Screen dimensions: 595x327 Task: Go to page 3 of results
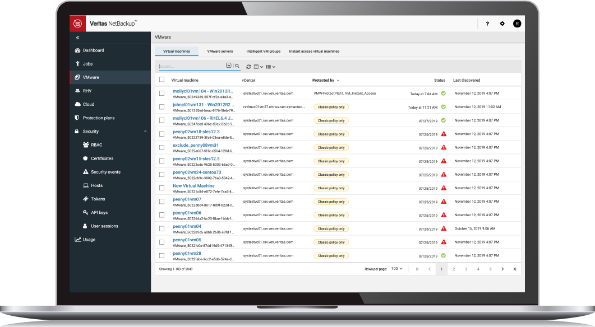coord(465,269)
